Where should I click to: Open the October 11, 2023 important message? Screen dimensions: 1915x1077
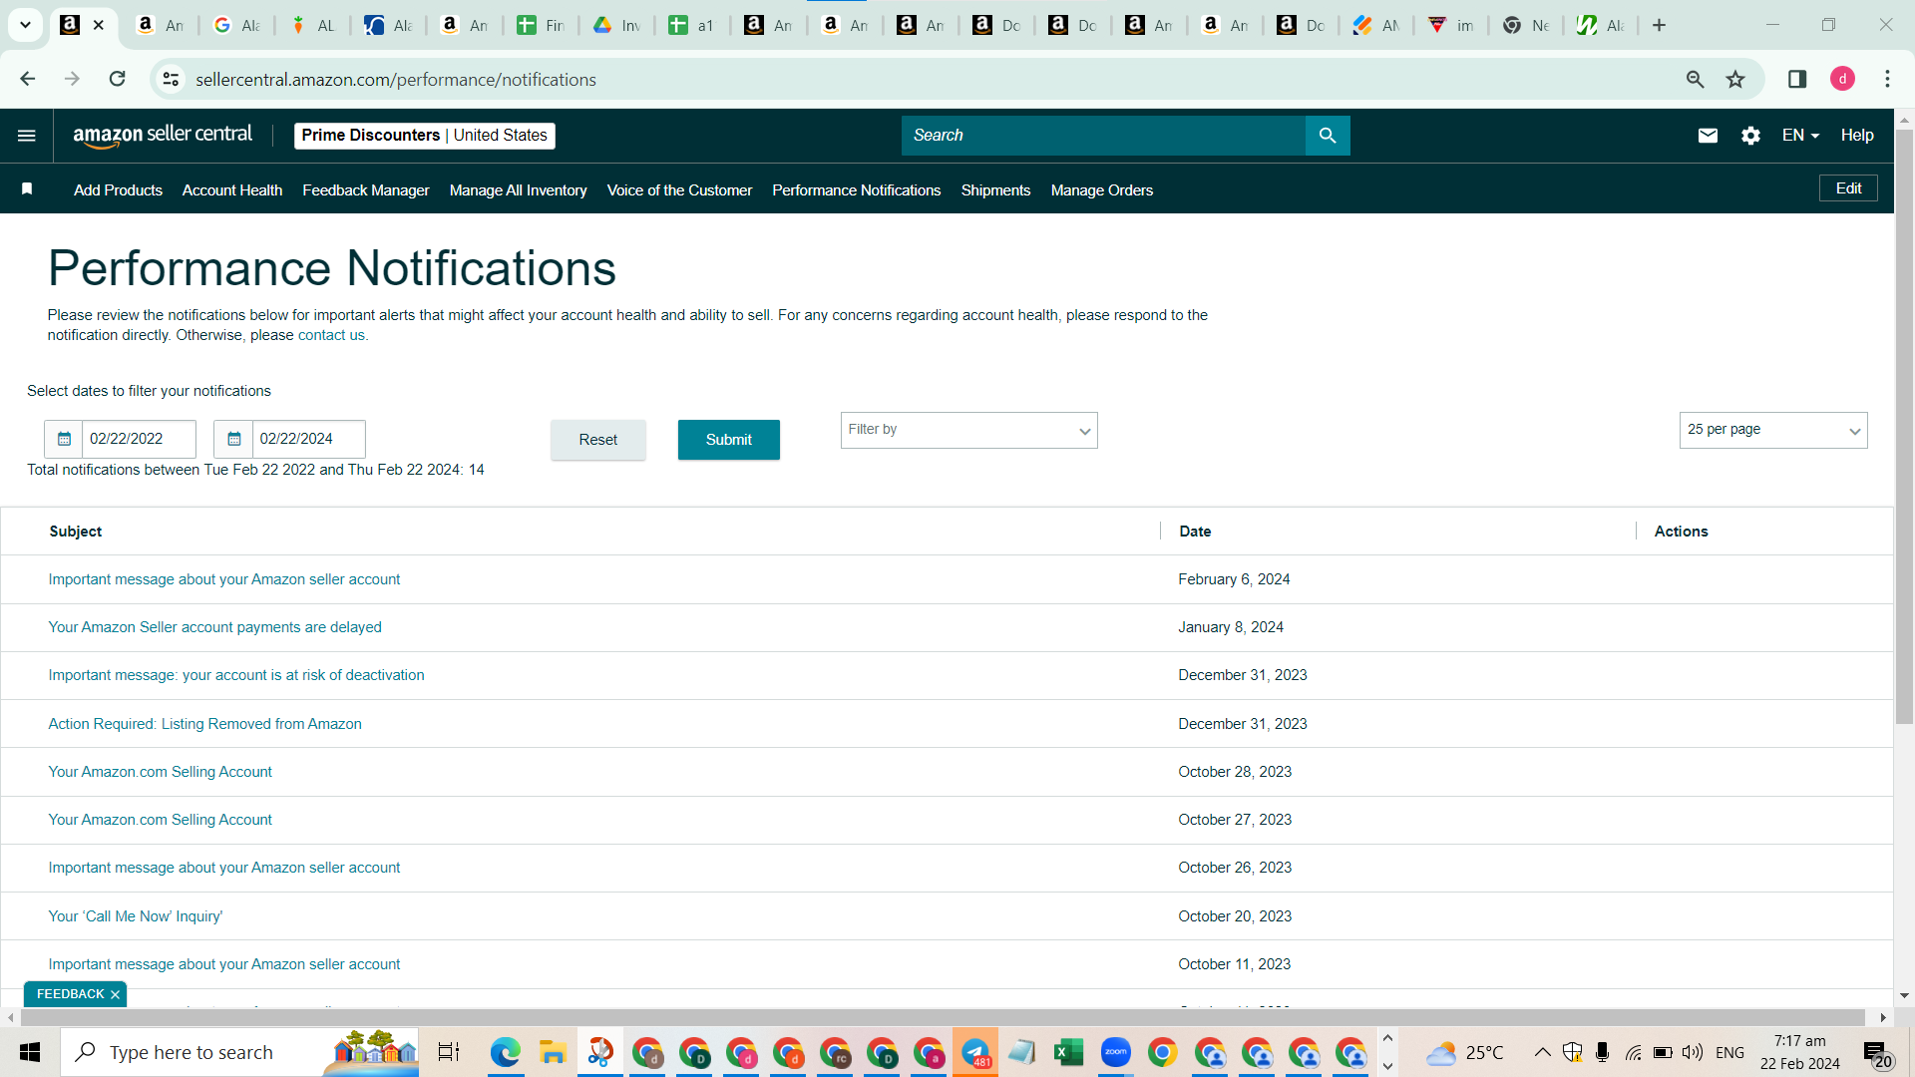(x=224, y=964)
